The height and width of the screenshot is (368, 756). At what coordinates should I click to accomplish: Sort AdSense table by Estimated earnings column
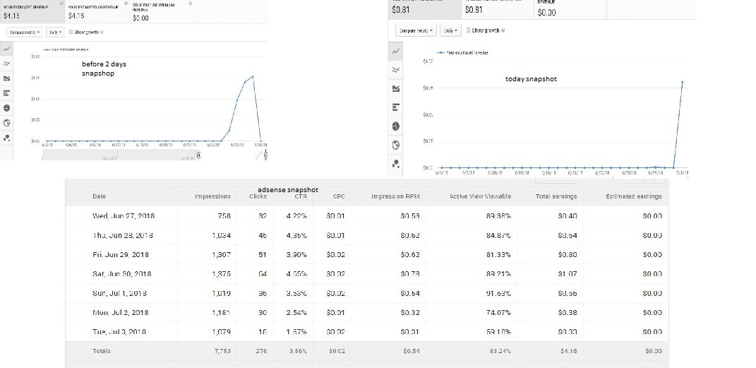(x=634, y=196)
